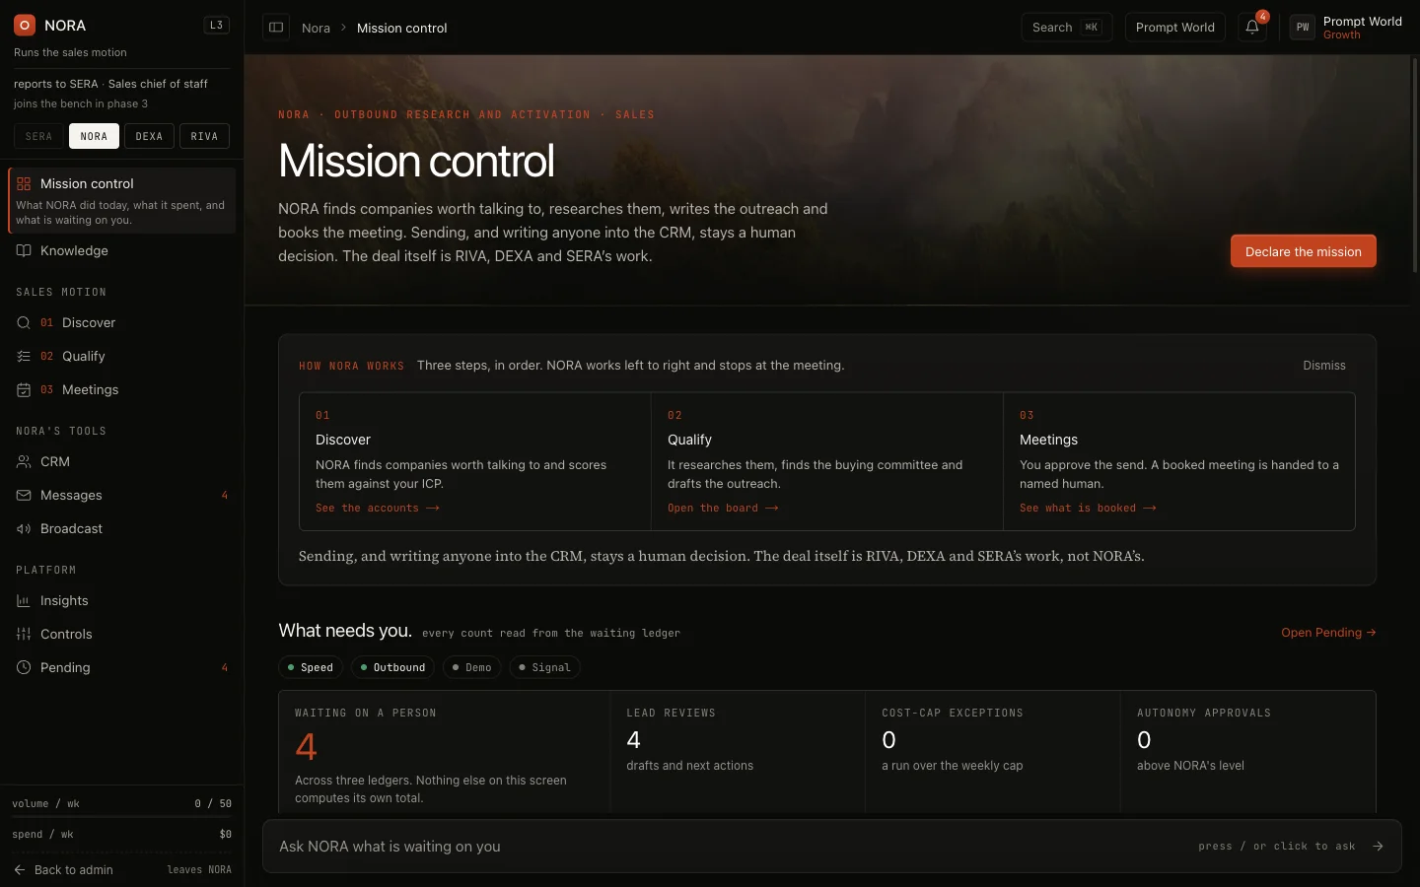Open the notifications bell
The image size is (1420, 887).
pyautogui.click(x=1252, y=28)
